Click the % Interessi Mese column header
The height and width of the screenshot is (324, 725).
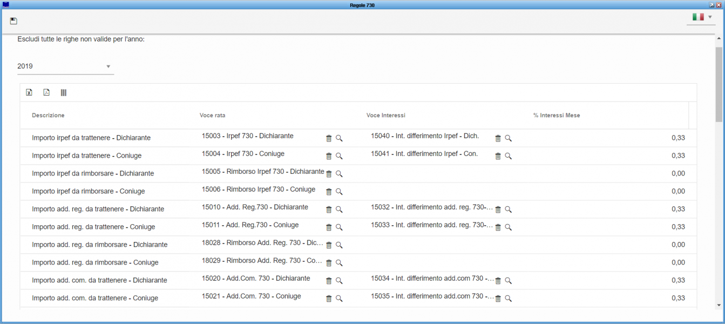click(557, 116)
